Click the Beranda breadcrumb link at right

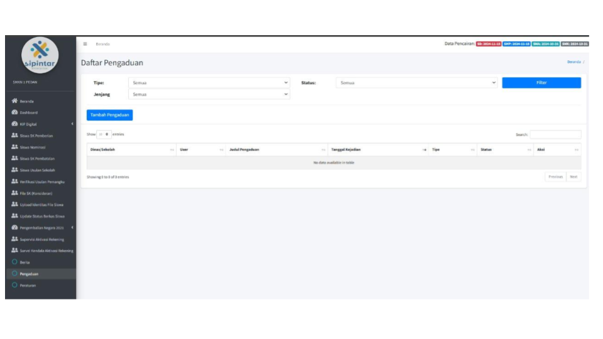[573, 62]
